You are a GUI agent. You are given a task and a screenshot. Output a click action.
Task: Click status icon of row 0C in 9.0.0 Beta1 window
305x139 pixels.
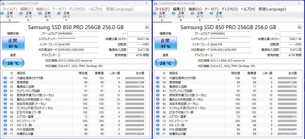pos(158,87)
